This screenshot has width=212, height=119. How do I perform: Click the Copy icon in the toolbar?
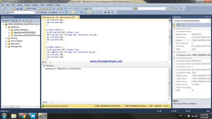tap(57, 9)
